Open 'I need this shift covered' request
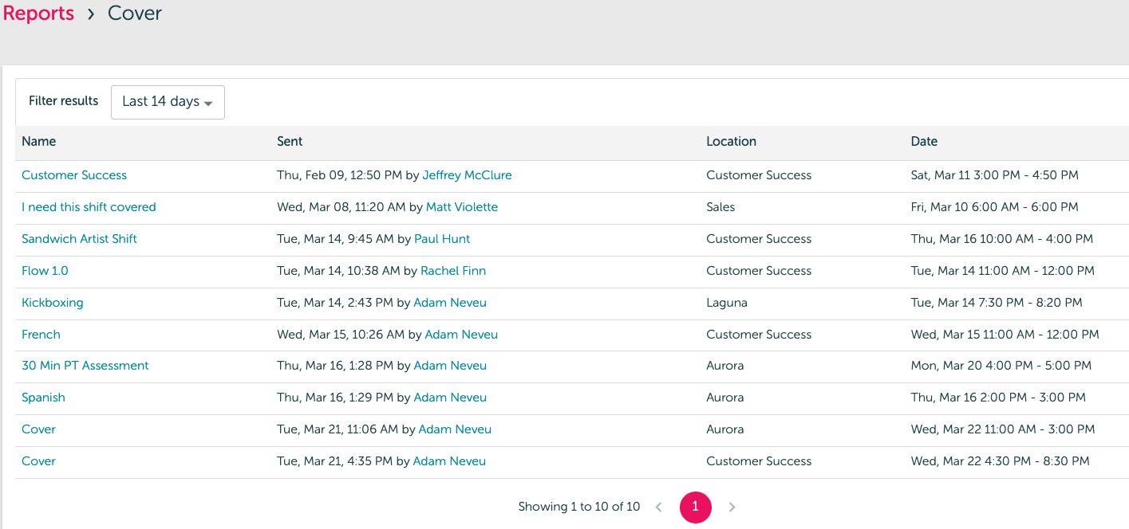 point(89,207)
